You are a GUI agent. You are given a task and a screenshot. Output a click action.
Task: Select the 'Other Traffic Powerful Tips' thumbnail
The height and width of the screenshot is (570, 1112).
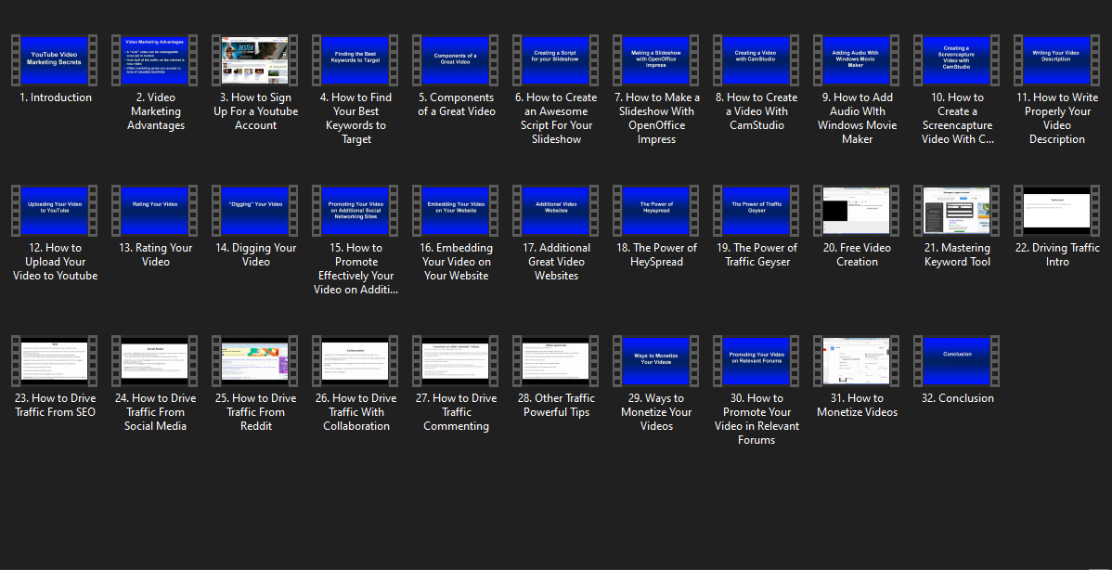[557, 361]
